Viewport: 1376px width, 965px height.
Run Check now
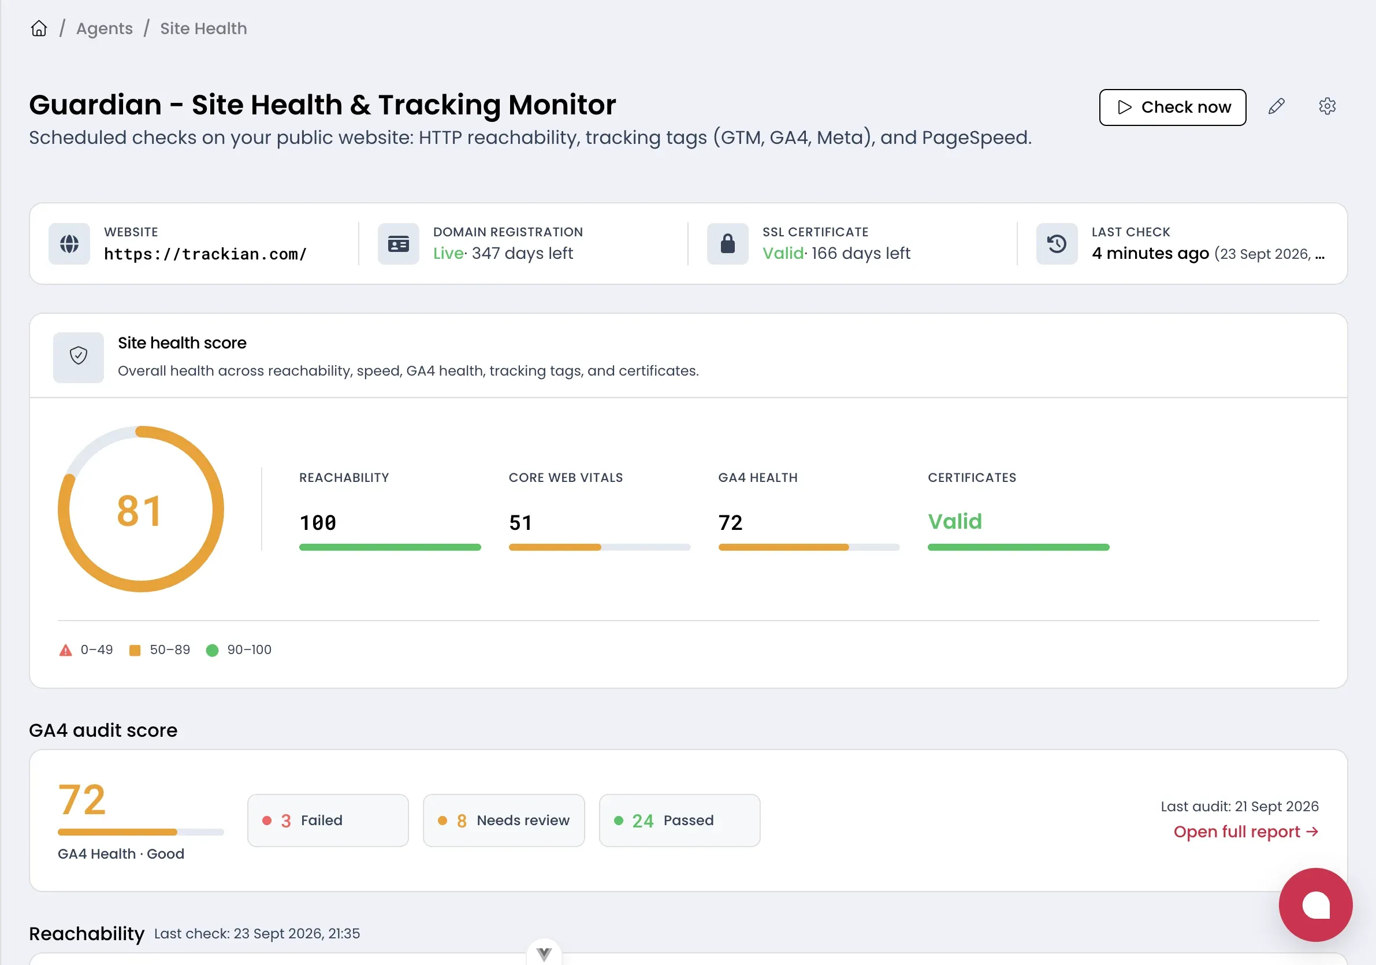[x=1172, y=107]
